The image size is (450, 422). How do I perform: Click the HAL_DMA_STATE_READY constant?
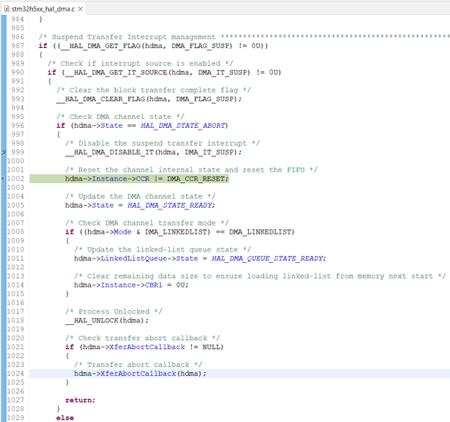pos(170,205)
